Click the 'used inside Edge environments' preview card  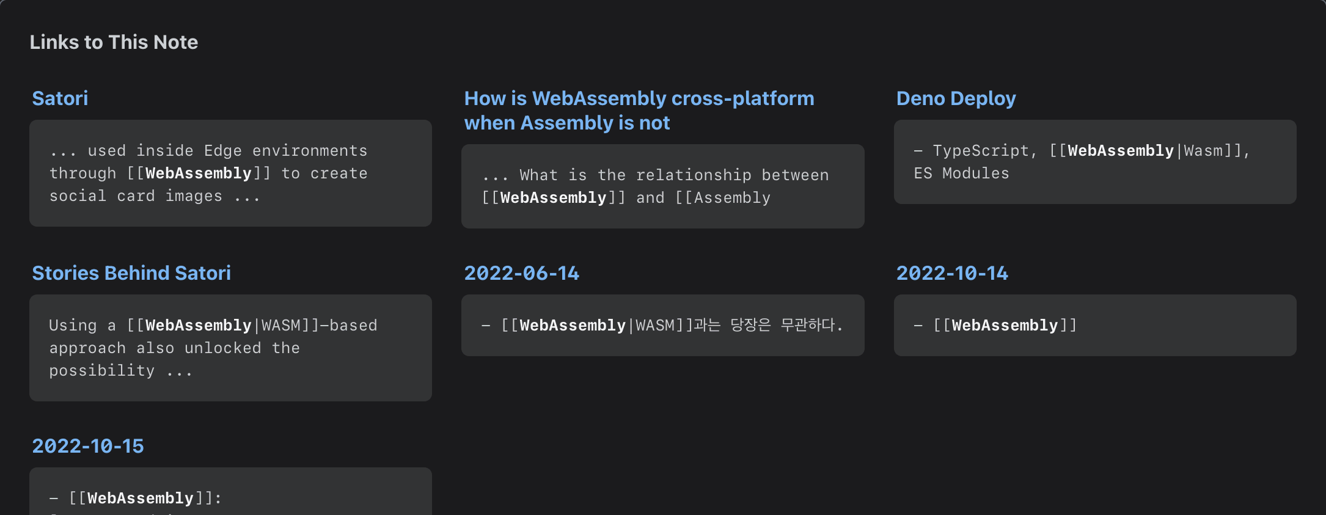(x=230, y=173)
